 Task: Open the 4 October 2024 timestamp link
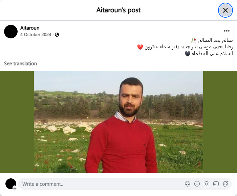(36, 35)
